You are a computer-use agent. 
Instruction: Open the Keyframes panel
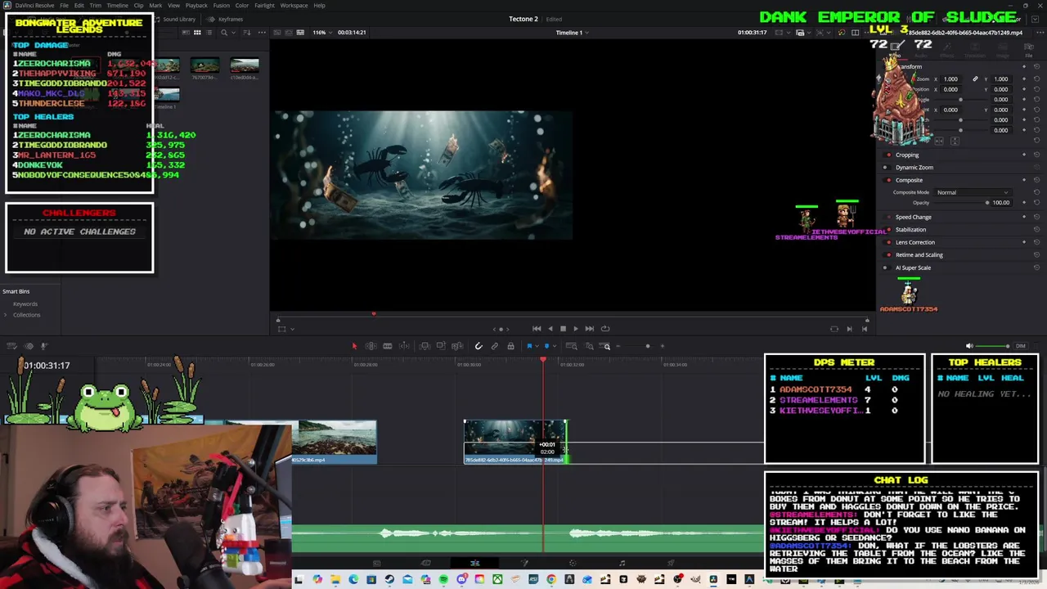point(226,19)
